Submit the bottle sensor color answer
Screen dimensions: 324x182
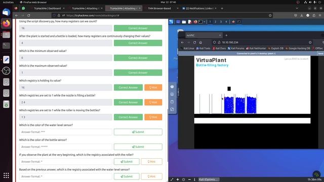(x=138, y=147)
